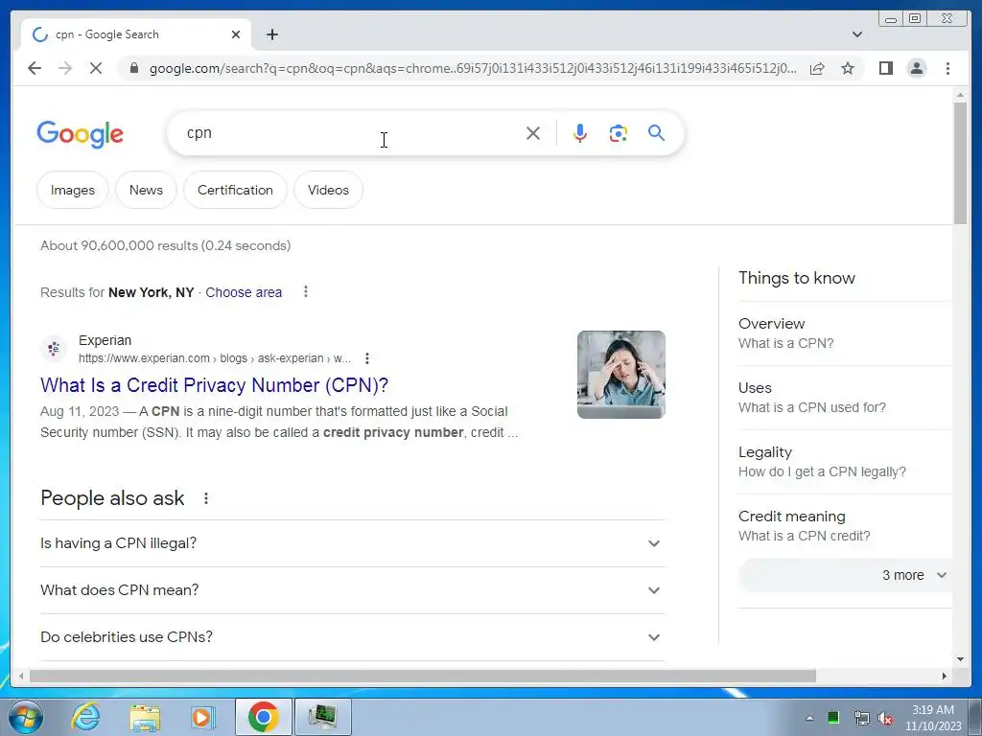This screenshot has width=982, height=736.
Task: Switch to the Chrome taskbar button
Action: pos(263,717)
